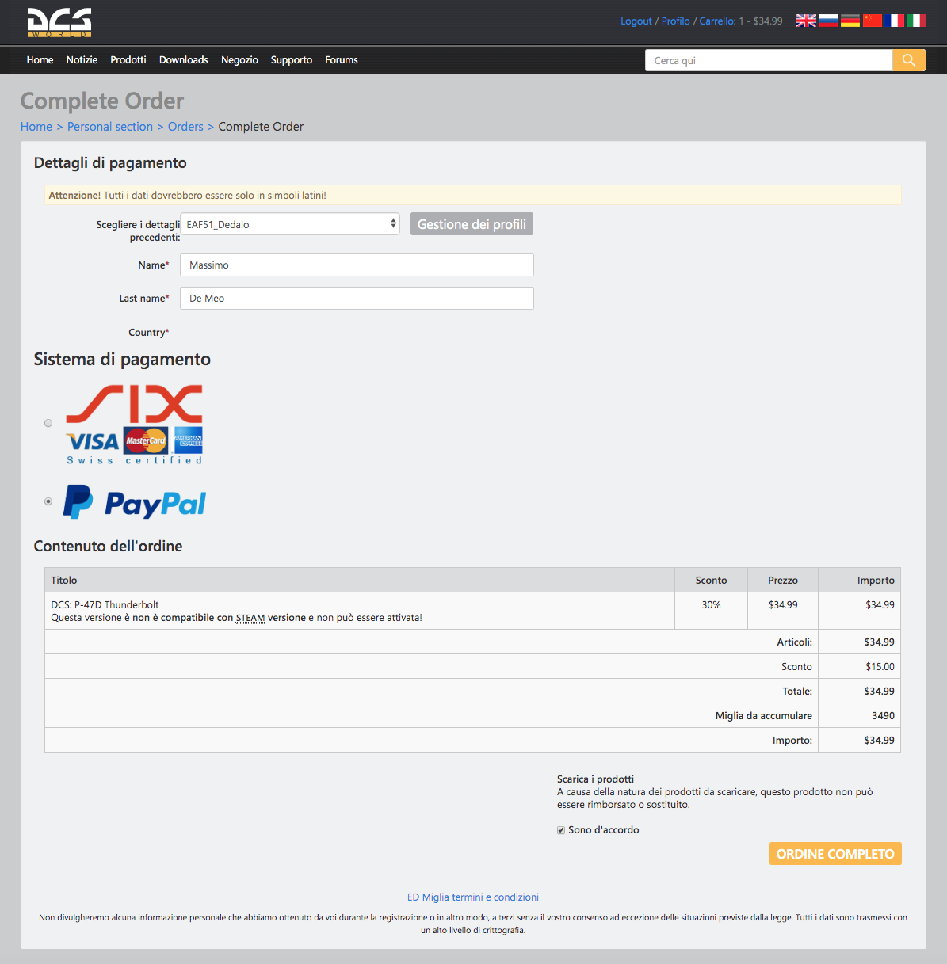
Task: Open the Notizie menu item
Action: [82, 60]
